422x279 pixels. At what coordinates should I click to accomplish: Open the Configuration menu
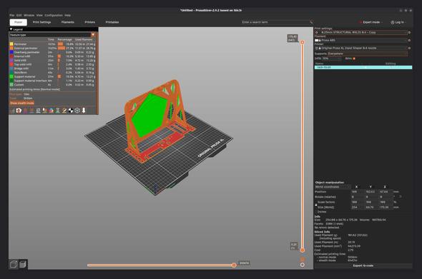[54, 15]
